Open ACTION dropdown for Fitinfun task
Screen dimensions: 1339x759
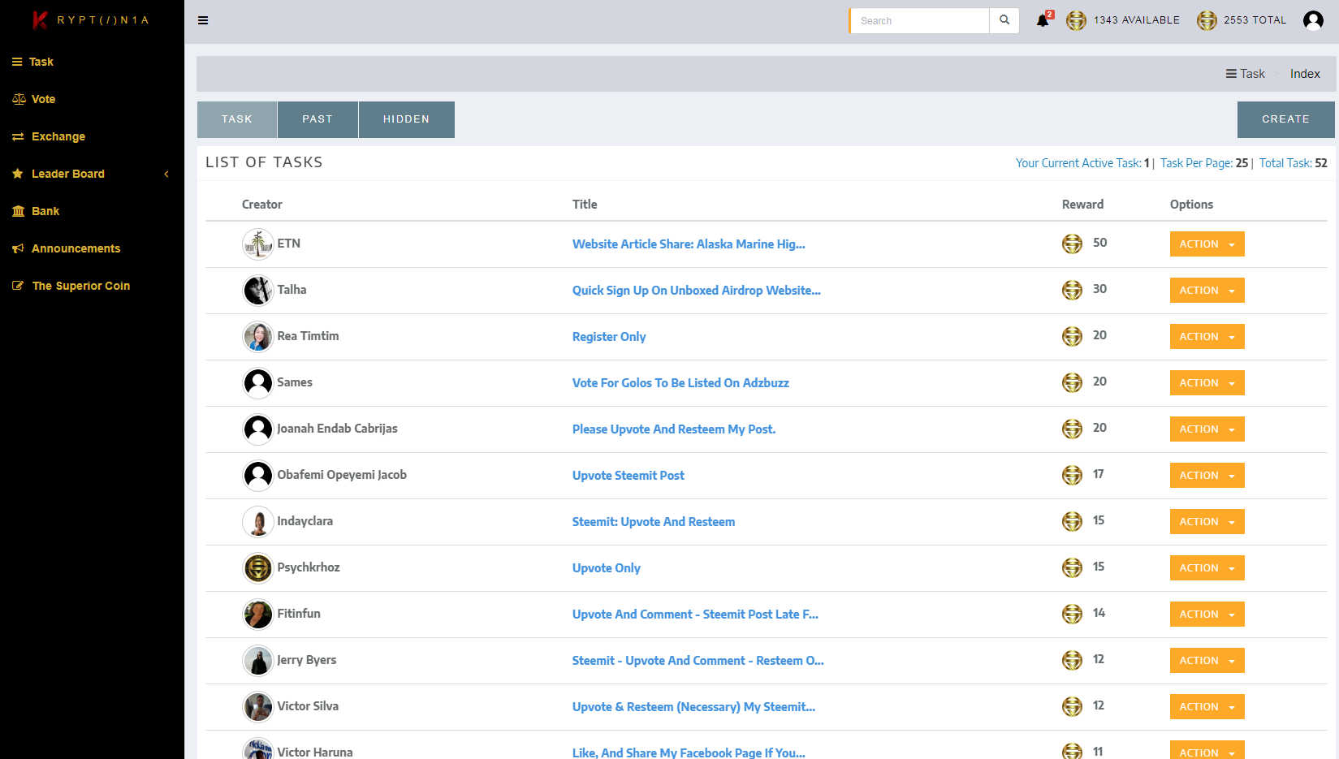coord(1207,614)
